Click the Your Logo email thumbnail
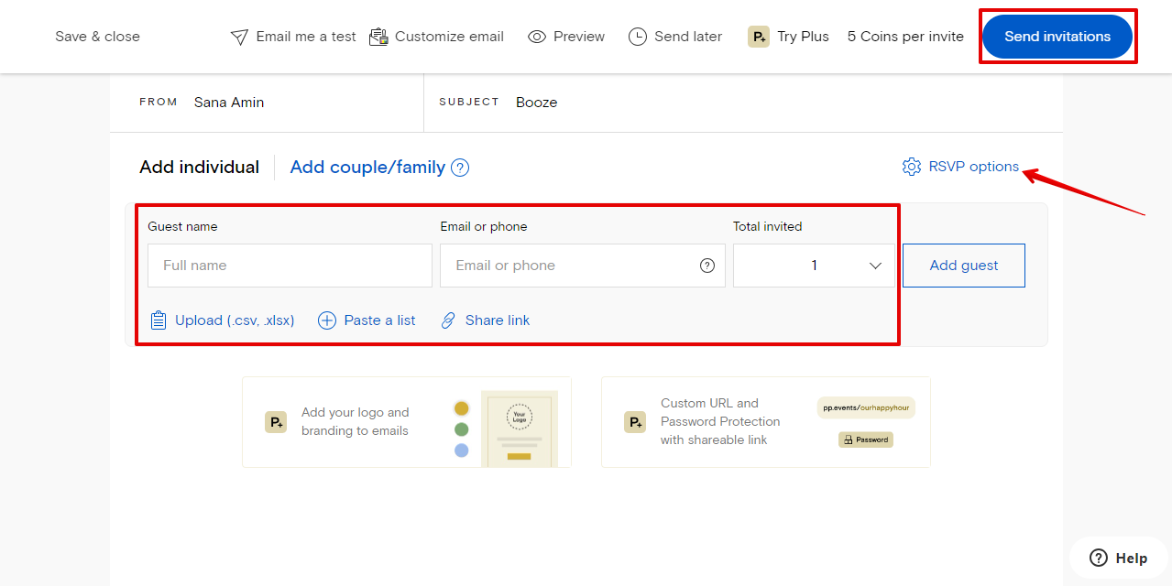This screenshot has height=586, width=1172. click(520, 430)
